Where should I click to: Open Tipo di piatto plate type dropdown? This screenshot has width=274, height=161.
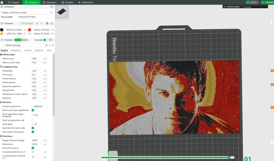click(x=35, y=17)
